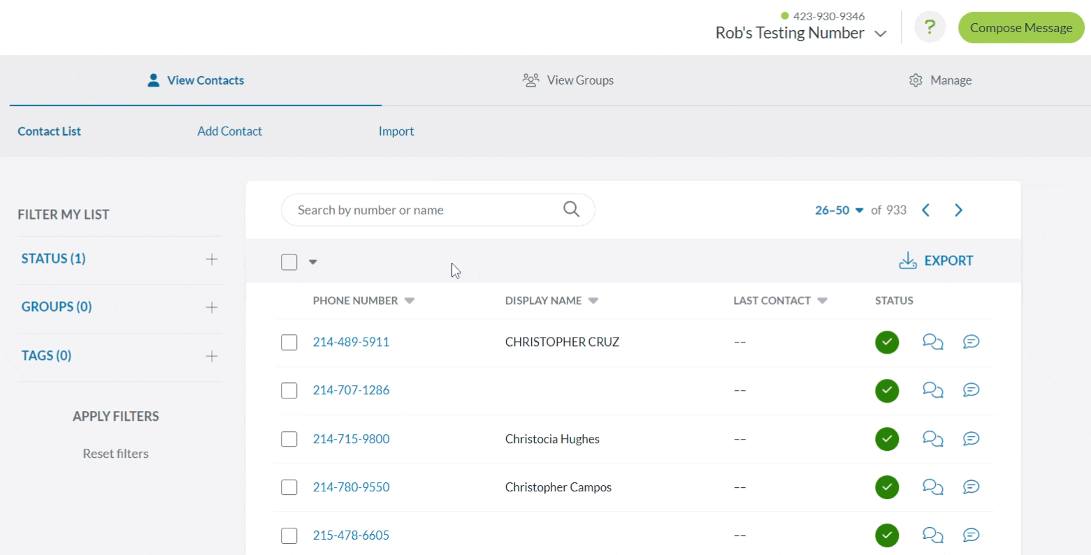
Task: Open phone number 214-715-9800 link
Action: tap(351, 439)
